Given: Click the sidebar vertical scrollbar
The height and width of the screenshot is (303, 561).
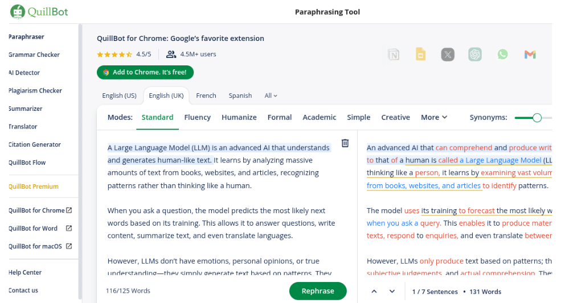Looking at the screenshot, I should click(80, 161).
